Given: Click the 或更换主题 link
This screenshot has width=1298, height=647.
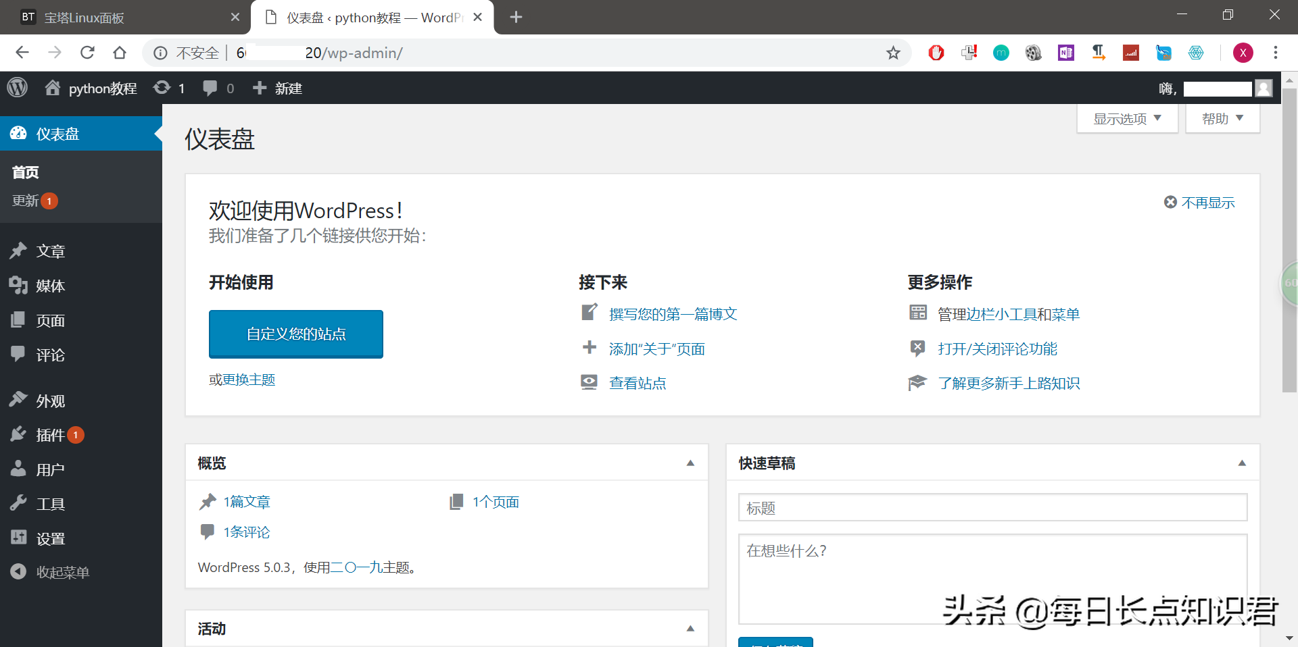Looking at the screenshot, I should (242, 380).
